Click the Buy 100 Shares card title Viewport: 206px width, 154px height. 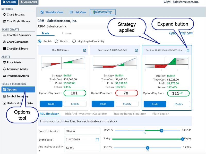click(61, 50)
